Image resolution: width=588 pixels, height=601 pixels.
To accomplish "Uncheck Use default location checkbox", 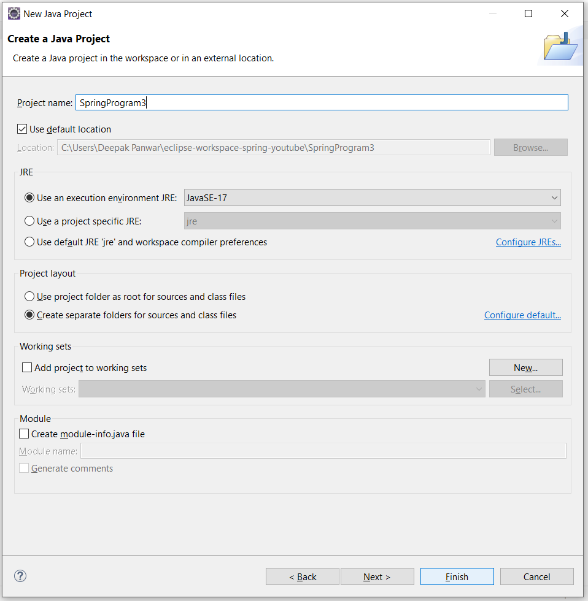I will click(x=22, y=129).
